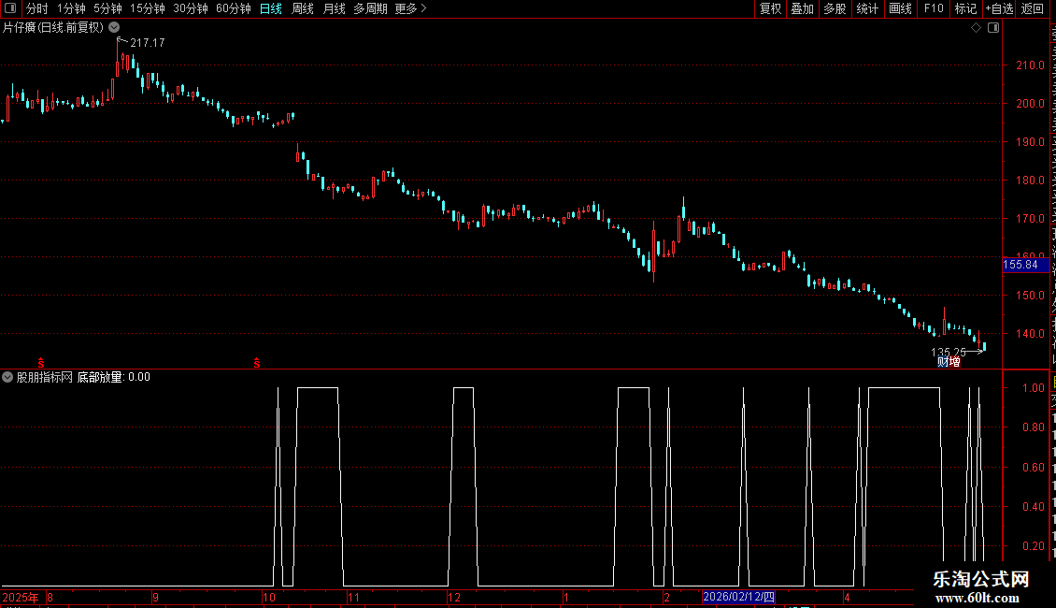Add stock with +自选 button
1056x608 pixels.
point(999,8)
